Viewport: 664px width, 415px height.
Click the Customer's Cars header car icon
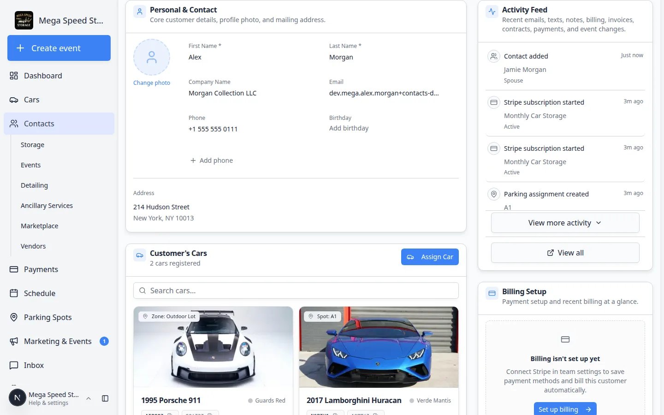click(140, 255)
